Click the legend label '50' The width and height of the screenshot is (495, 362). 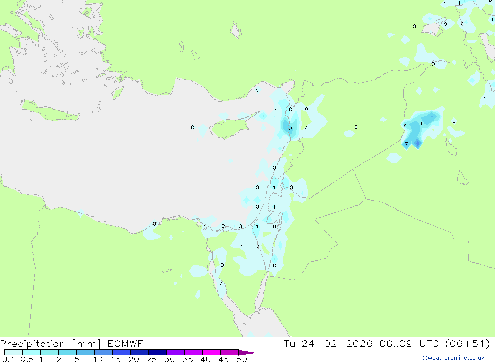click(242, 359)
